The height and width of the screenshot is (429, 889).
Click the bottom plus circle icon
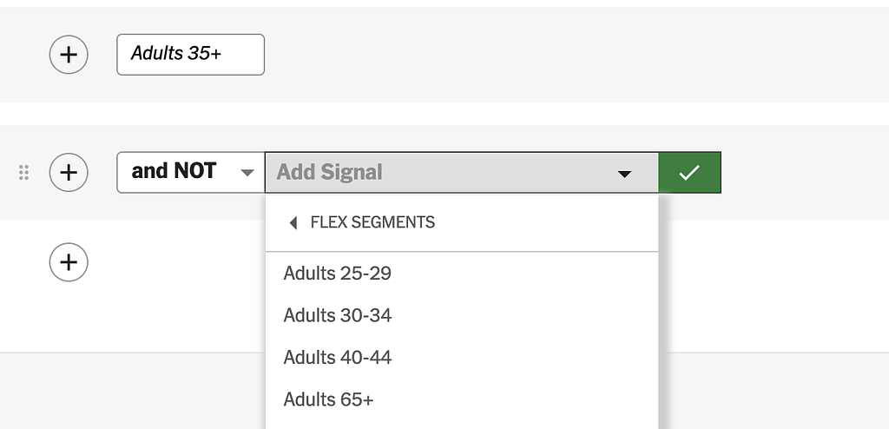(x=69, y=261)
